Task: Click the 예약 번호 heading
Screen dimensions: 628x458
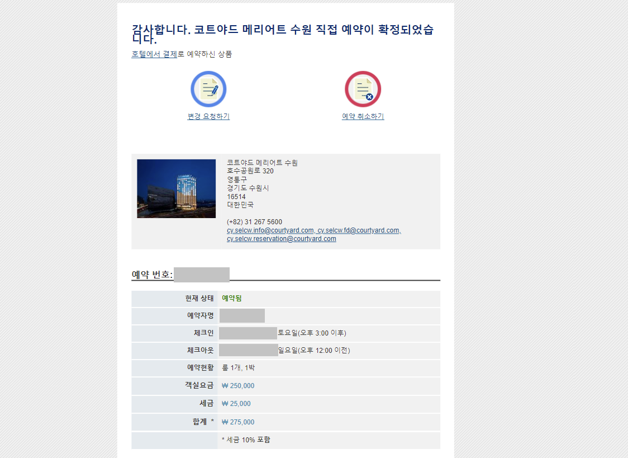Action: tap(152, 275)
